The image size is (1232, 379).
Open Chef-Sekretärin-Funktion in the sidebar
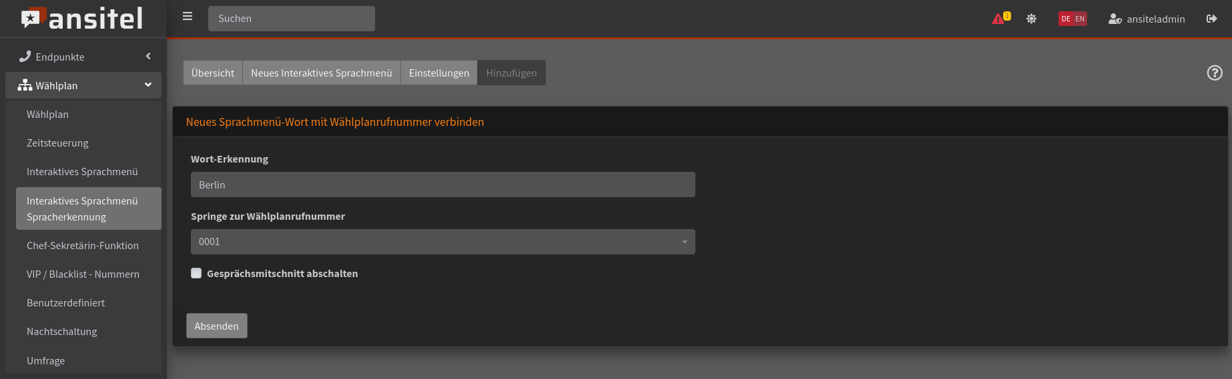[83, 245]
